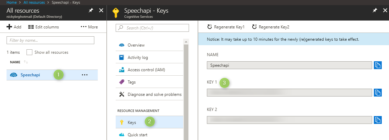Open Edit columns option
389x140 pixels.
click(x=43, y=27)
